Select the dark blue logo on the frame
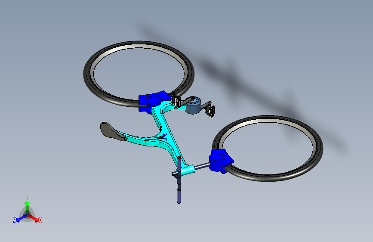373x242 pixels. tap(162, 137)
